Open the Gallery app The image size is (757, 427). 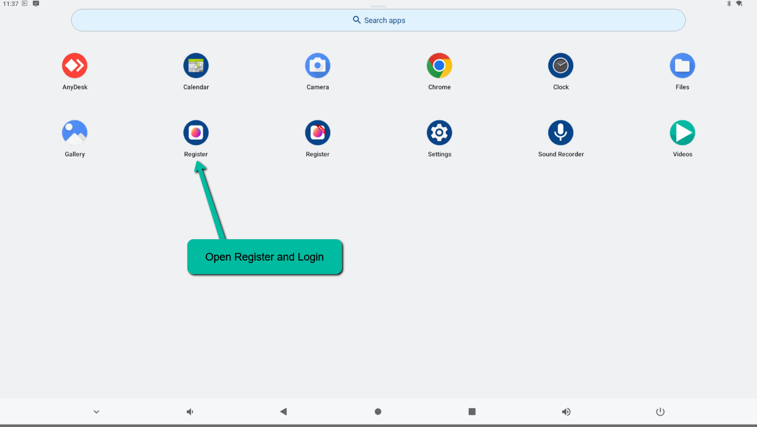click(75, 133)
